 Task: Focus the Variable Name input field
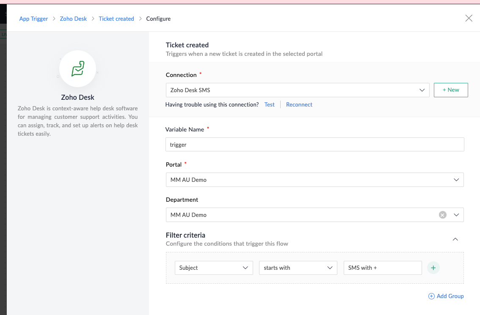(x=314, y=144)
